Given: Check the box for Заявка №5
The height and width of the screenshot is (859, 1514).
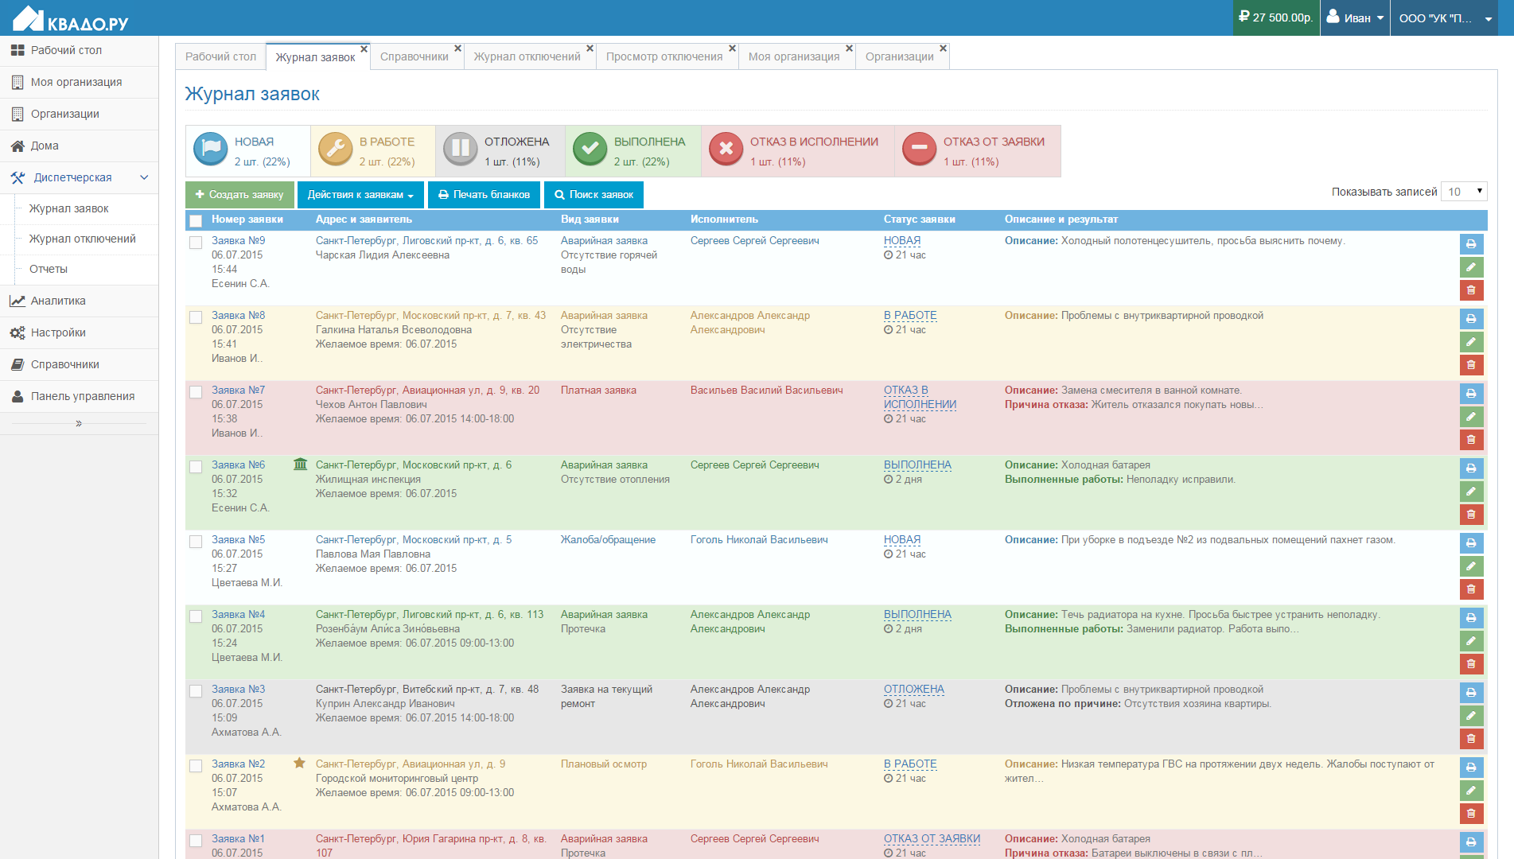Looking at the screenshot, I should point(196,542).
